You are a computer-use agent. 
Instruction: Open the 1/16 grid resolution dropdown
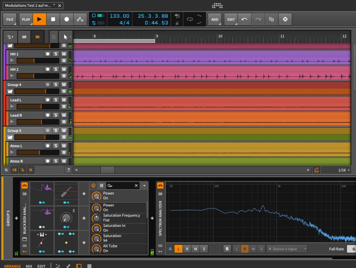tap(342, 170)
